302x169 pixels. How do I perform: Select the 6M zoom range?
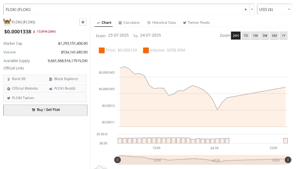(274, 35)
